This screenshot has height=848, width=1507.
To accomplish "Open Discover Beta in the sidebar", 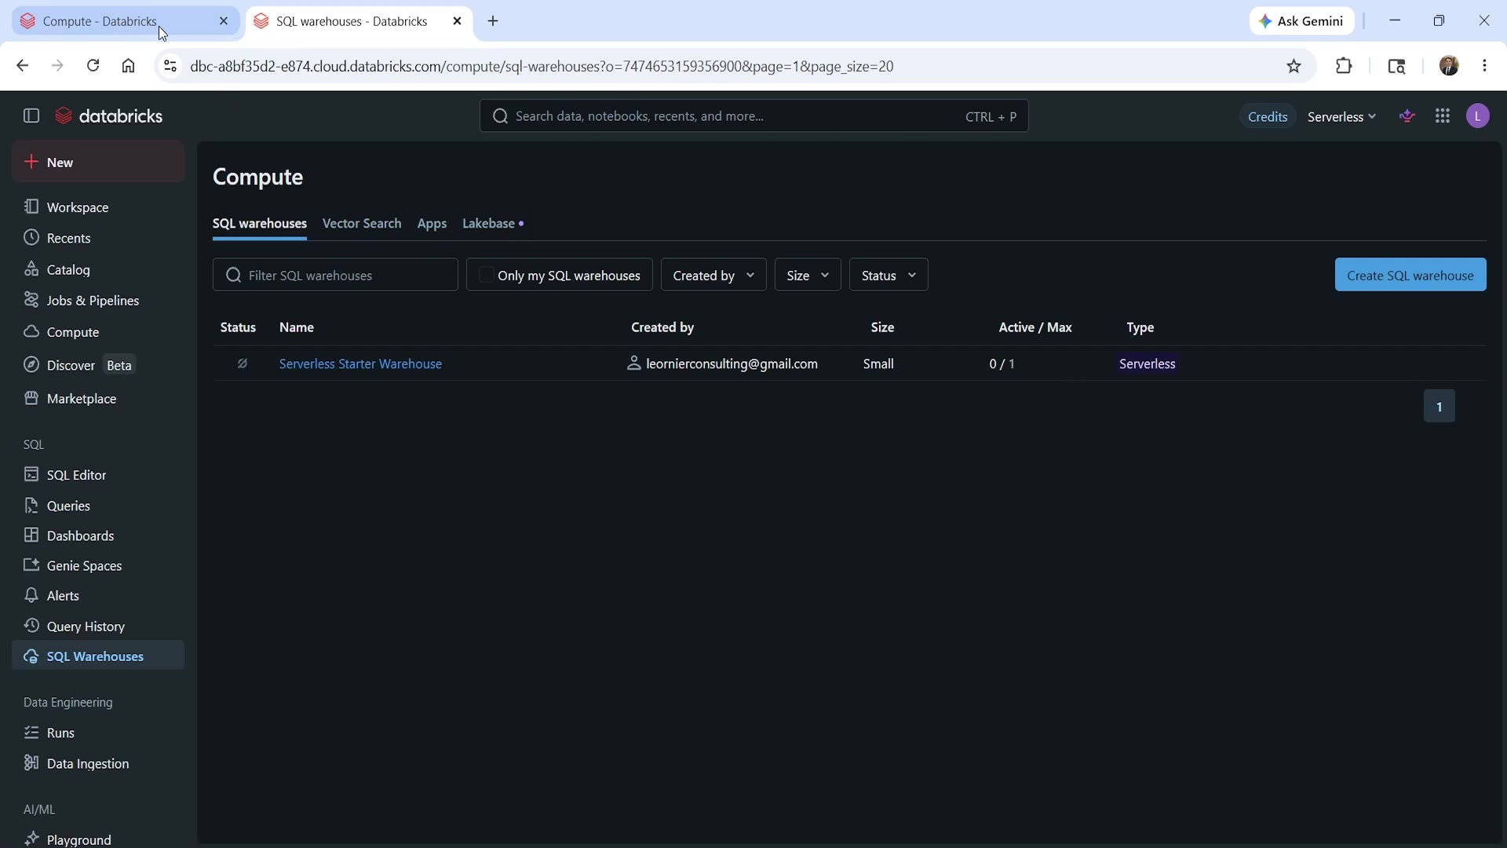I will (98, 365).
